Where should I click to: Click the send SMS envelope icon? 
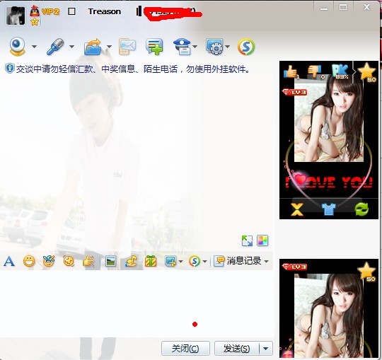pyautogui.click(x=127, y=46)
